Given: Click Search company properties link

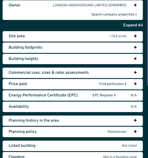Looking at the screenshot, I should click(114, 15).
